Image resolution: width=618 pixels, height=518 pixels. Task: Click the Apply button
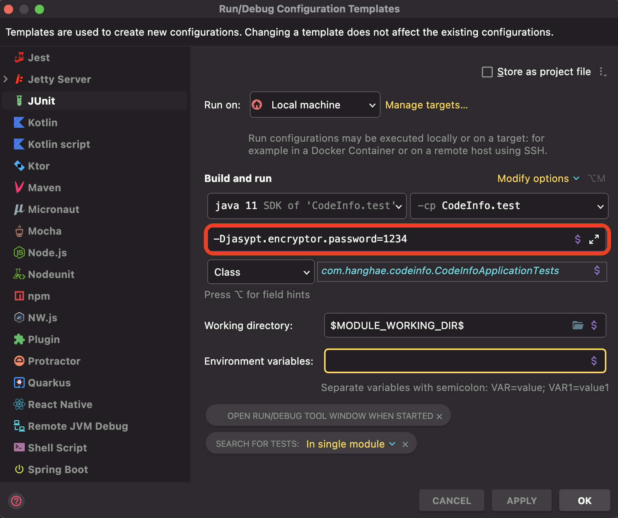point(522,500)
